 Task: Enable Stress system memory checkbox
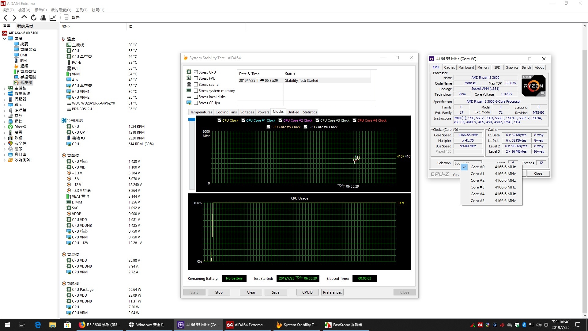[x=196, y=91]
